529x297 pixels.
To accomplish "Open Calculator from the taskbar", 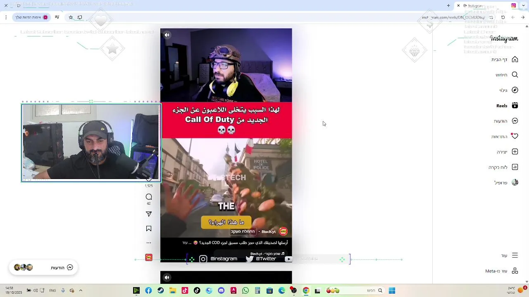I will tap(257, 291).
